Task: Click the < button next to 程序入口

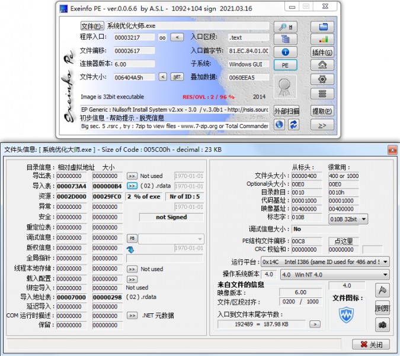Action: pos(177,37)
